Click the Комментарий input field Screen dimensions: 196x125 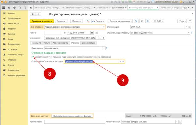(x=74, y=122)
